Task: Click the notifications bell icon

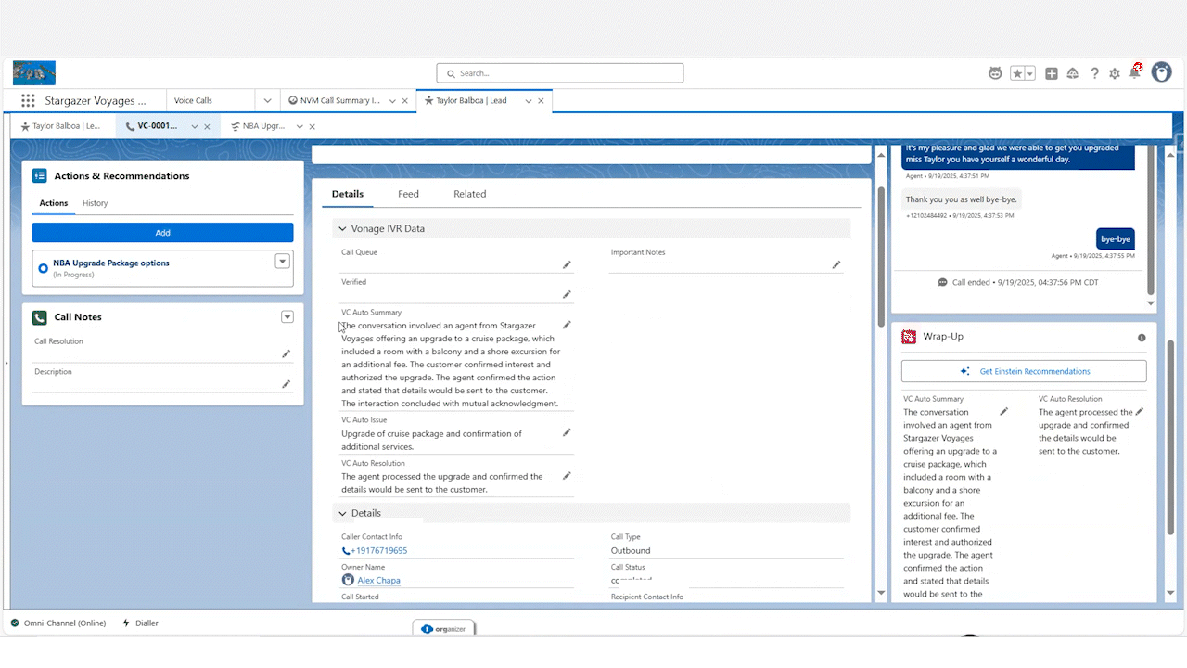Action: [x=1135, y=73]
